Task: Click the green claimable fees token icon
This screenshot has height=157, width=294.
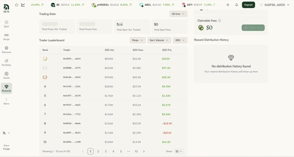Action: 201,28
